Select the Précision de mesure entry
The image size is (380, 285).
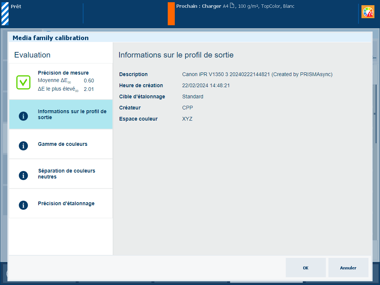click(63, 73)
